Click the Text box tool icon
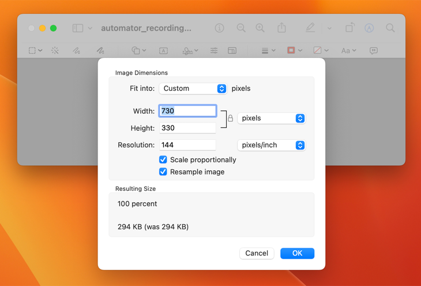 (163, 51)
